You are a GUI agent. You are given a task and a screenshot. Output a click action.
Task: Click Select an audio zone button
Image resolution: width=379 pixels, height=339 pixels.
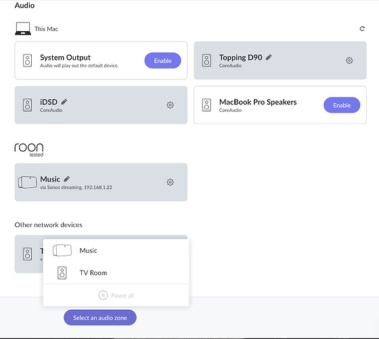click(100, 318)
